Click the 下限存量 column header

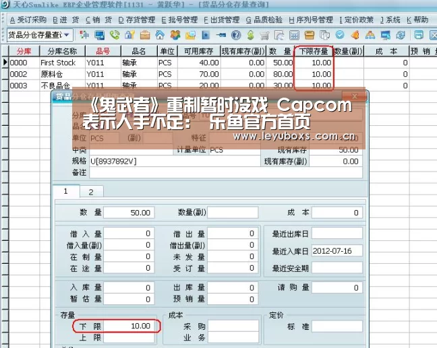tap(314, 51)
